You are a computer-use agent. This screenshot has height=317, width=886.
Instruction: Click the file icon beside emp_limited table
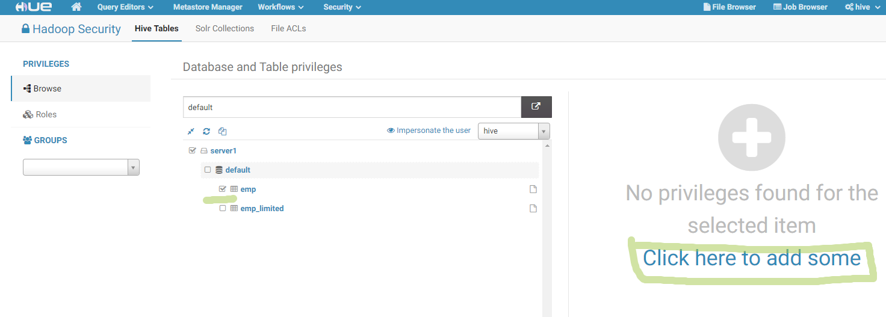pyautogui.click(x=533, y=209)
